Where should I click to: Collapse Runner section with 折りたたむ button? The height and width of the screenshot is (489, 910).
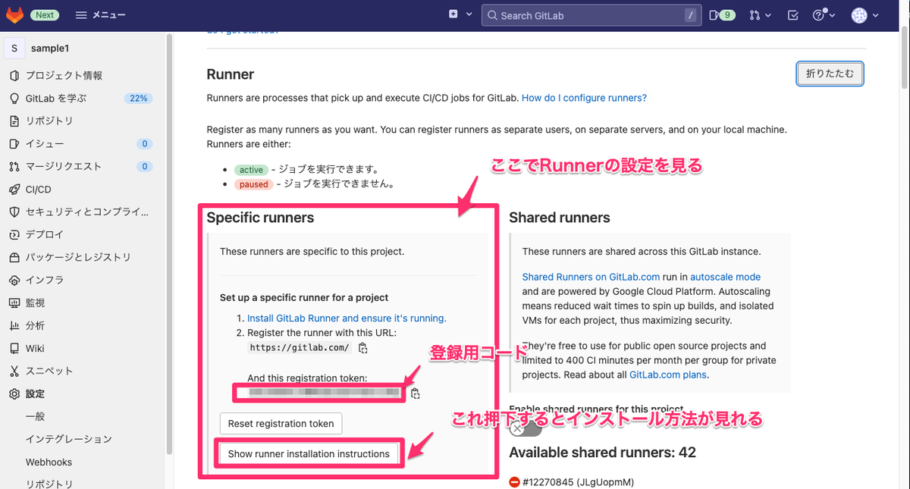pyautogui.click(x=830, y=74)
